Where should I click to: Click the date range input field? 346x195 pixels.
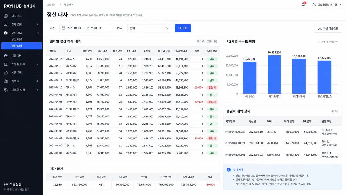pyautogui.click(x=85, y=28)
